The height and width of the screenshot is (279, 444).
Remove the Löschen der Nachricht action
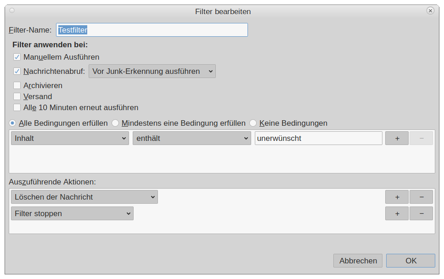coord(421,197)
